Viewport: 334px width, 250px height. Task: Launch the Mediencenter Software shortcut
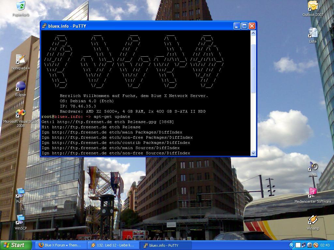tap(312, 193)
